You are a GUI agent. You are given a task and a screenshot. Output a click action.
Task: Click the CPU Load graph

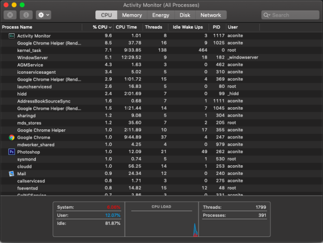tap(161, 222)
